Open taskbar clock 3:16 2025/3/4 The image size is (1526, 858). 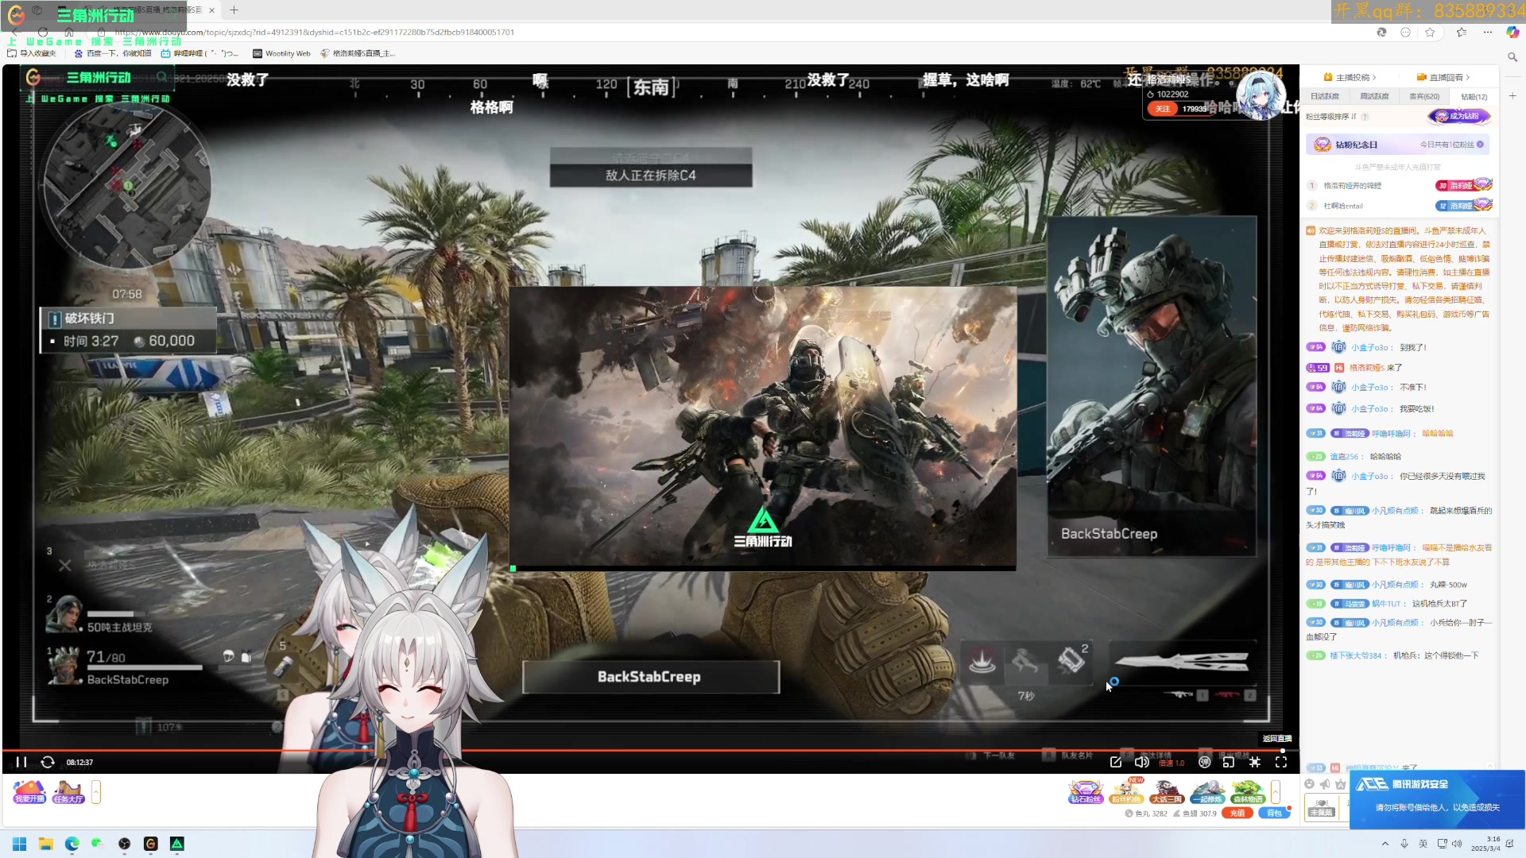point(1485,844)
